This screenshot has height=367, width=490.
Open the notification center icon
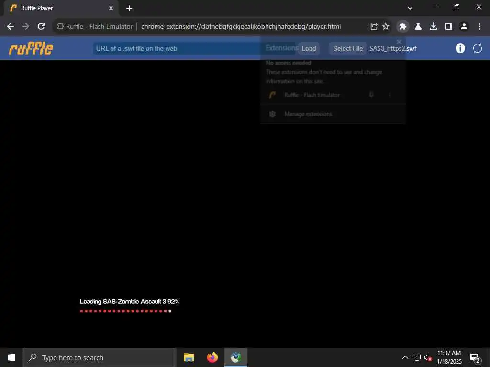pyautogui.click(x=475, y=357)
